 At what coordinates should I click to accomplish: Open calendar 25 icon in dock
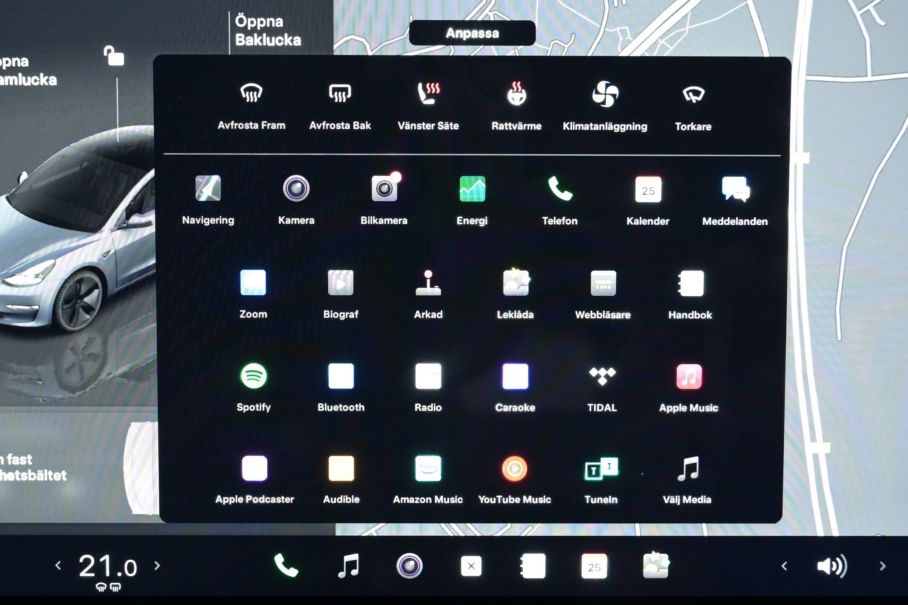[x=594, y=566]
